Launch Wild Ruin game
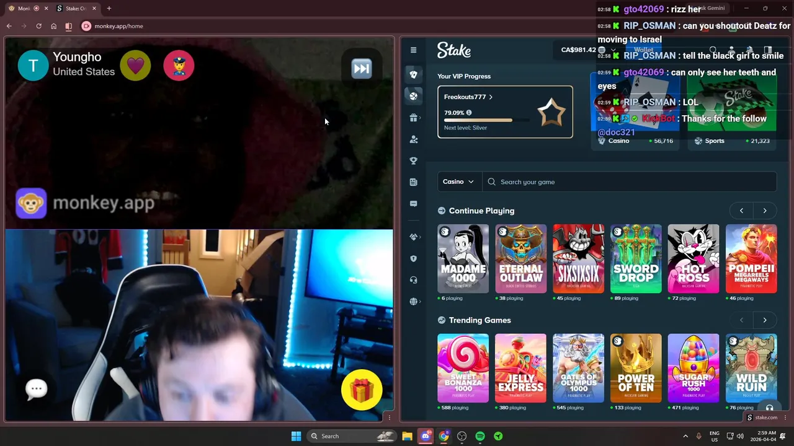Viewport: 794px width, 446px height. (x=751, y=369)
